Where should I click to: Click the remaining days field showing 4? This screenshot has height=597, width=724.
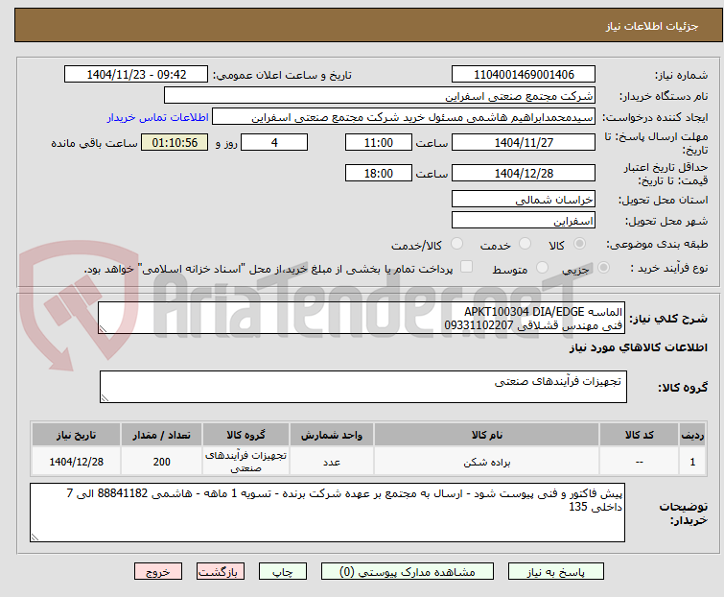274,142
